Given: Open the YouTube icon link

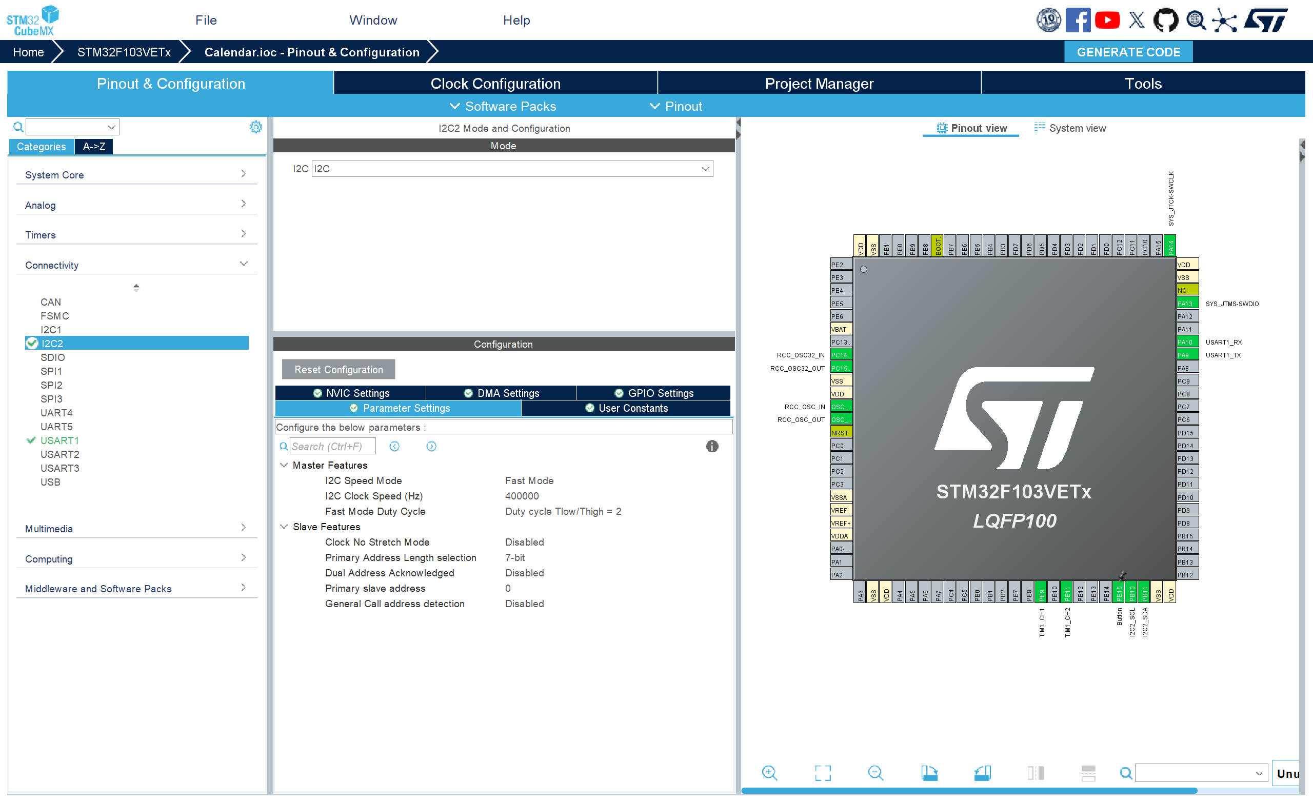Looking at the screenshot, I should [x=1107, y=20].
